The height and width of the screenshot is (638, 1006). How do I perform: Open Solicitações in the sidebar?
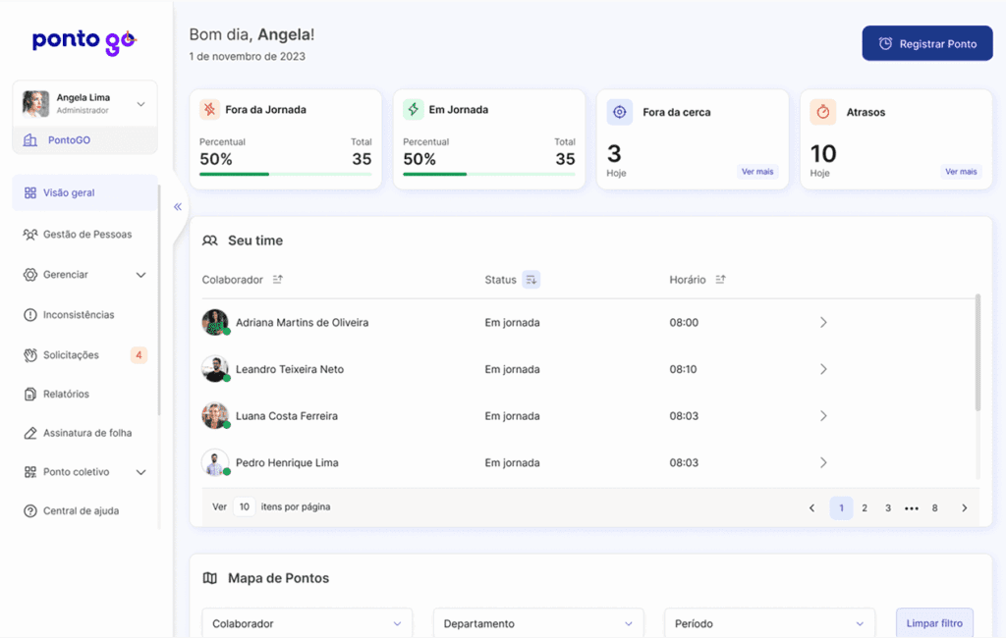pos(71,354)
